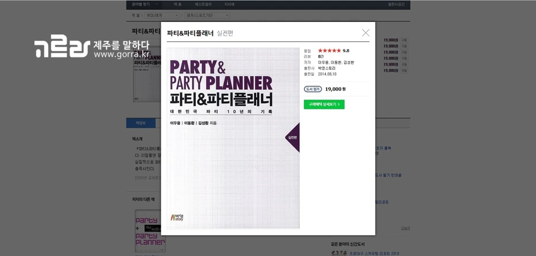This screenshot has height=256, width=536.
Task: Click the 19,000 원 price in the popup
Action: coord(336,89)
